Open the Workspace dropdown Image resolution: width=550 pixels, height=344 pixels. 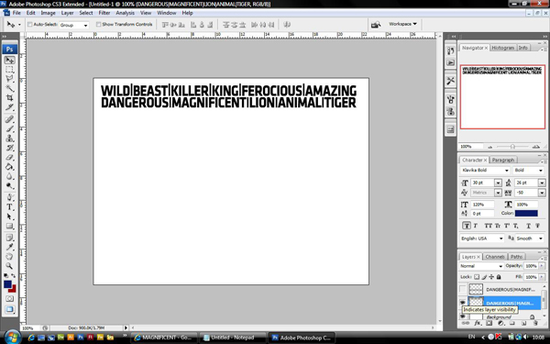coord(402,24)
